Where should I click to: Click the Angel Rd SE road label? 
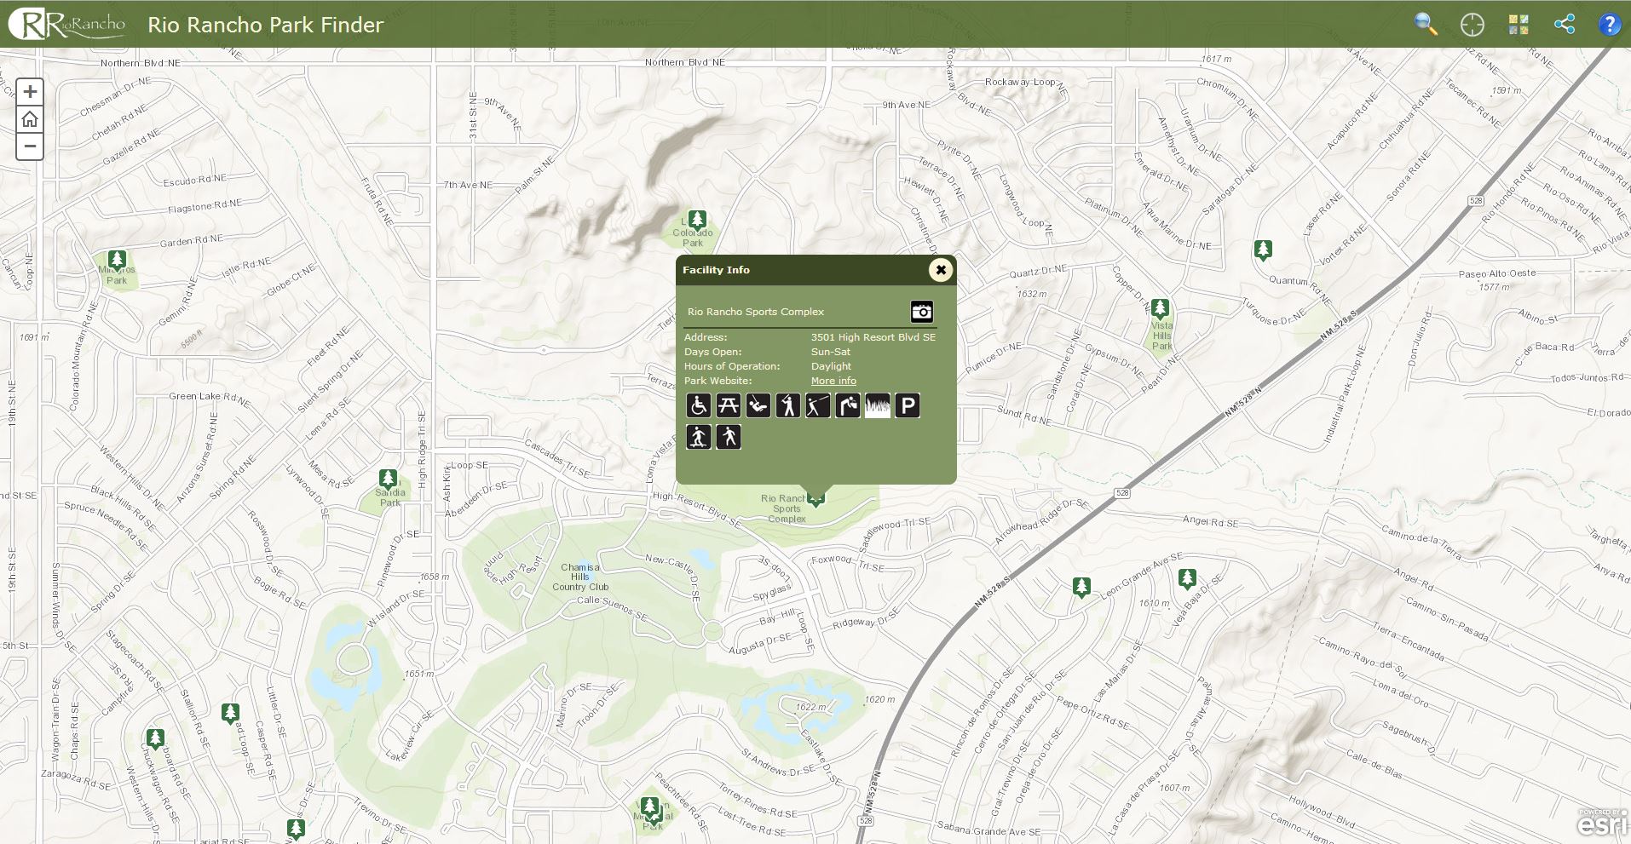tap(1210, 521)
